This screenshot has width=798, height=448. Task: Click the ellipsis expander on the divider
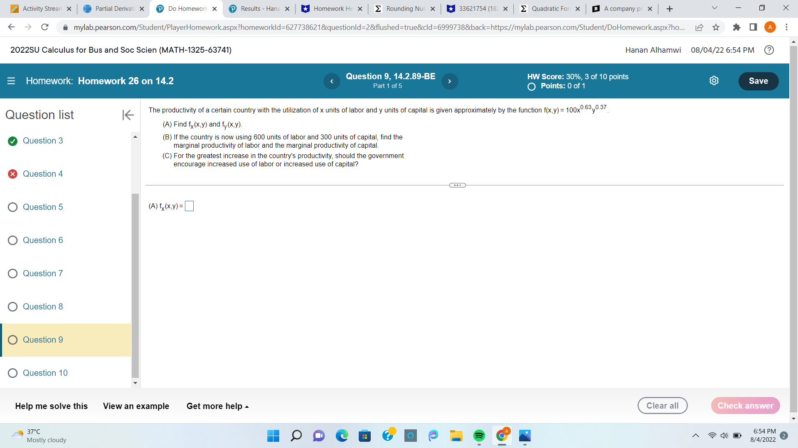click(x=457, y=185)
